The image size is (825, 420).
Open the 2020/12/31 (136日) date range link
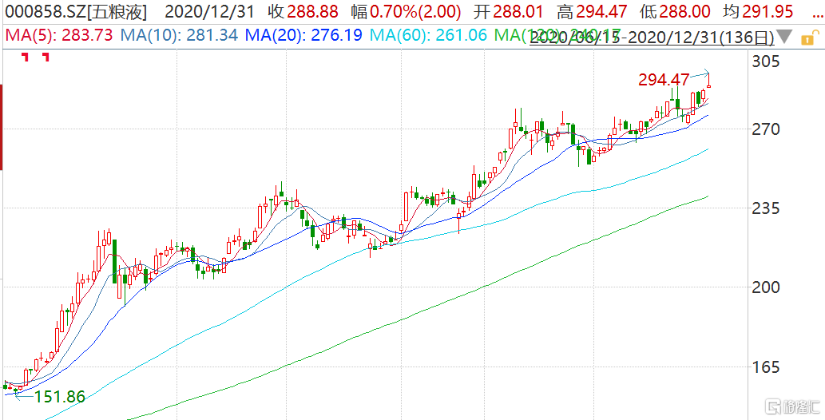[652, 38]
